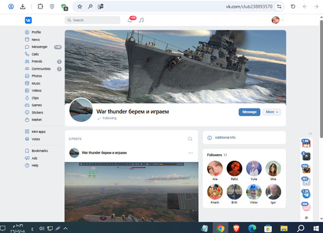Open follower Alia's profile
The image size is (323, 233).
[215, 168]
